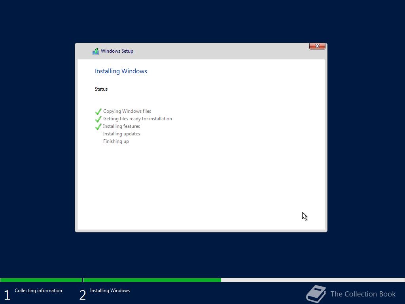Click the 'Installing Windows' dialog heading
This screenshot has height=304, width=405.
coord(121,71)
